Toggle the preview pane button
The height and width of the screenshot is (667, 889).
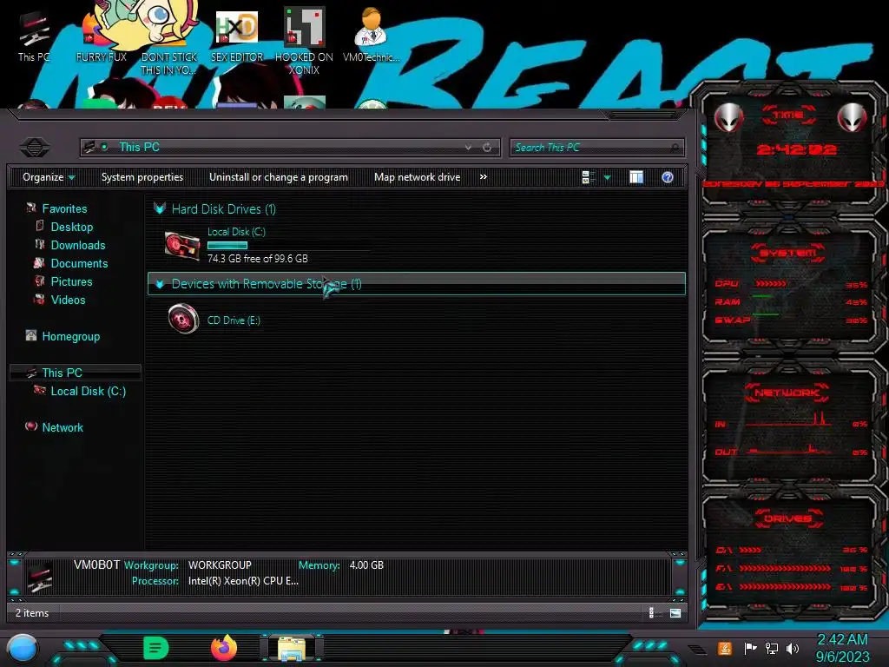[636, 177]
